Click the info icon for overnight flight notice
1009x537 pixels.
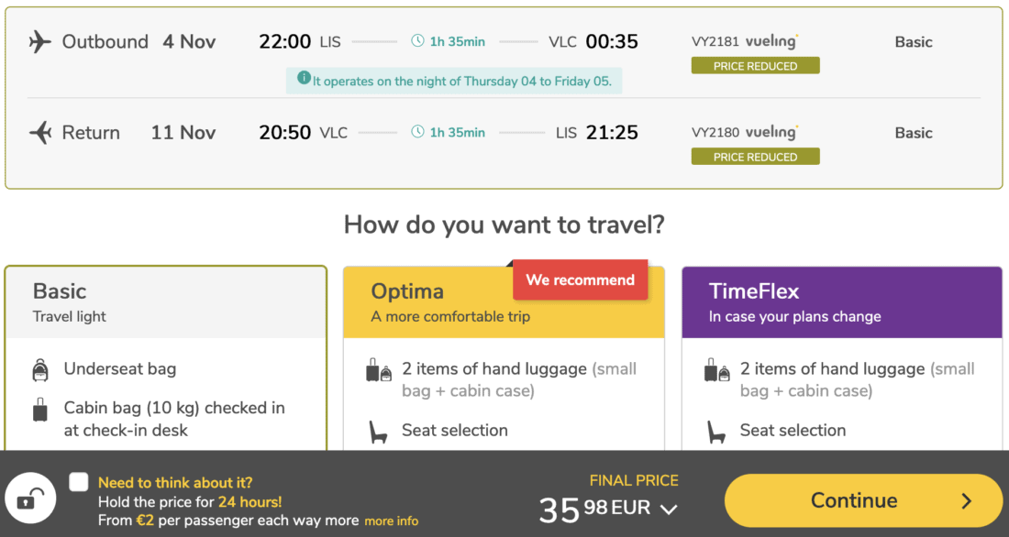[304, 79]
